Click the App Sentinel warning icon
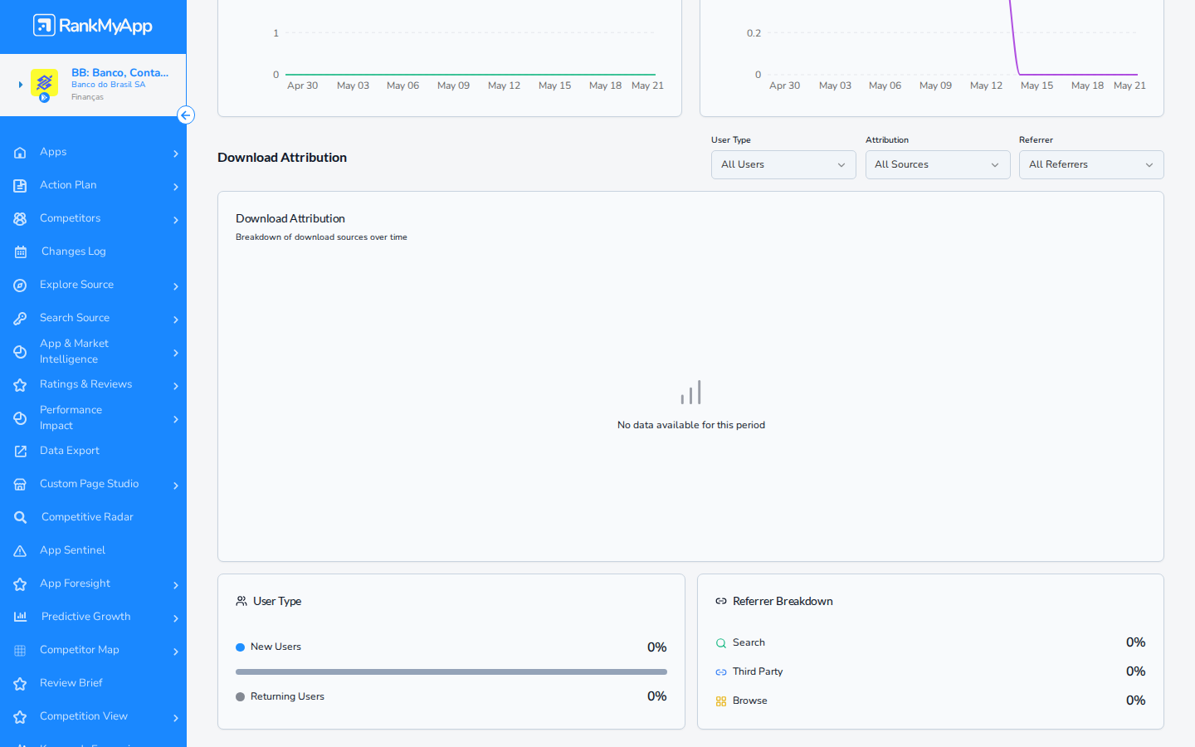This screenshot has height=747, width=1195. point(20,551)
